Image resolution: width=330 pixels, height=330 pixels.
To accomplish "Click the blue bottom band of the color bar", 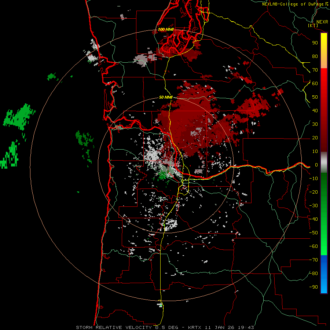I will click(324, 274).
